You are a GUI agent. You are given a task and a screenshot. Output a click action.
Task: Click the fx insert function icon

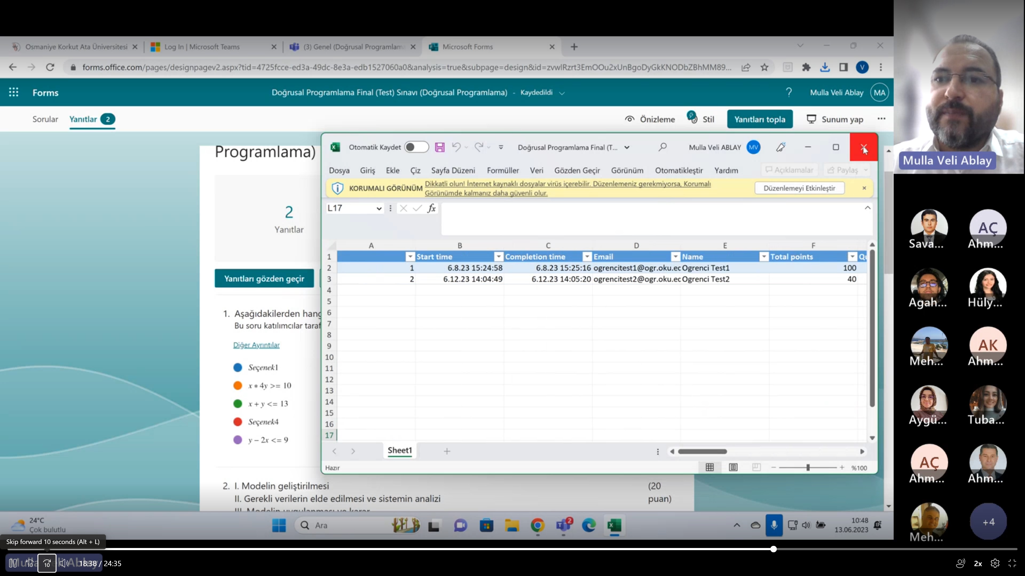[432, 208]
